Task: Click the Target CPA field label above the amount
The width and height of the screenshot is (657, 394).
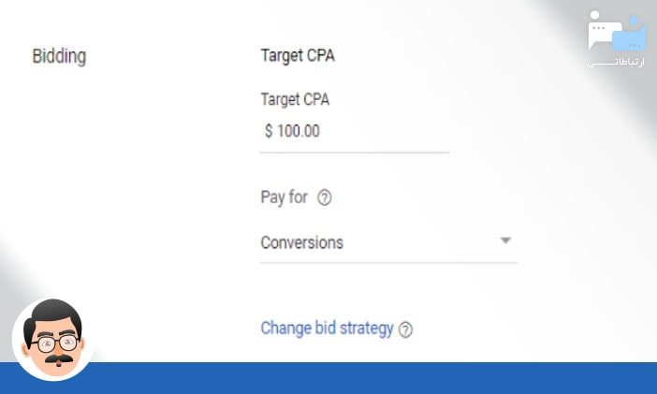Action: 295,99
